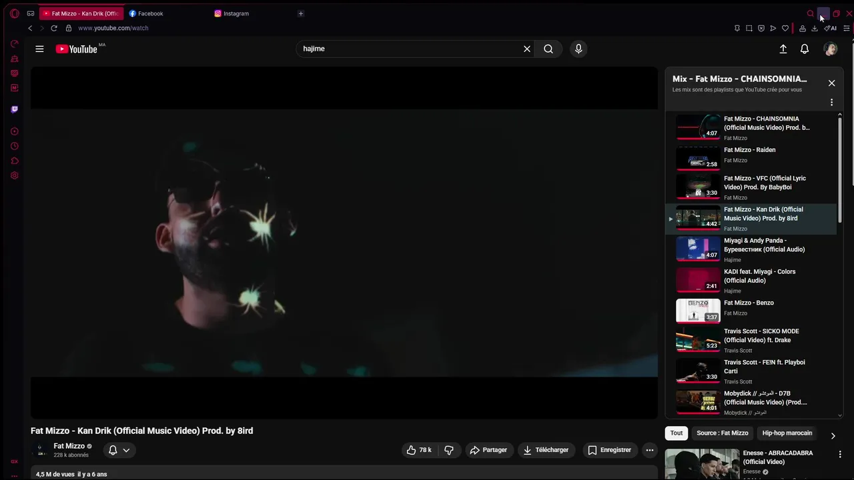Select the Fat Mizzo - Kan Drik tab
This screenshot has height=480, width=854.
[81, 13]
